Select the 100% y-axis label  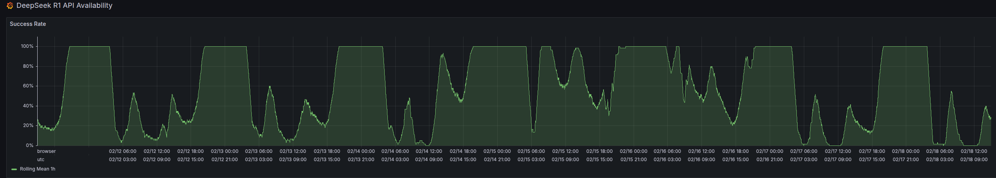tap(27, 46)
